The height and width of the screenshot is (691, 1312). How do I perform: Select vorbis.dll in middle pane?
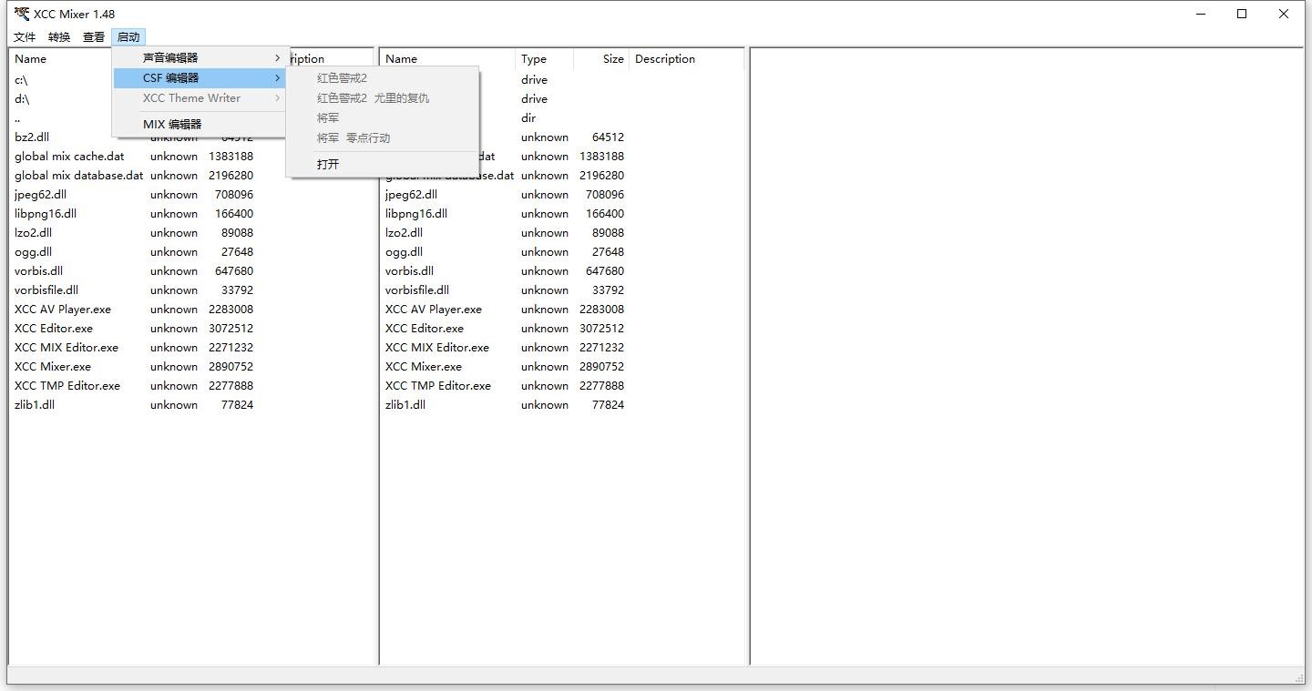click(409, 270)
